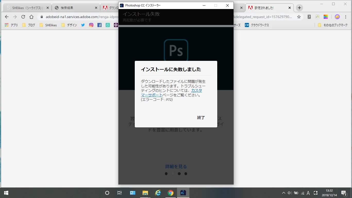Click the 詳細を見る link in the installer
Viewport: 352px width, 198px height.
click(176, 167)
